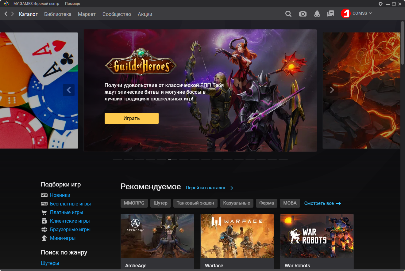Open the Браузерные игры link

(x=70, y=229)
